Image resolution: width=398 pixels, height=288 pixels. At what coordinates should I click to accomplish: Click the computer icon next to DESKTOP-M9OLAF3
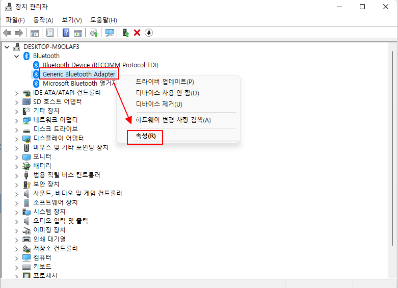17,47
